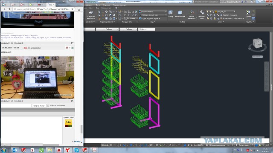The height and width of the screenshot is (153, 273).
Task: Open Skype from the Windows taskbar
Action: coord(76,150)
